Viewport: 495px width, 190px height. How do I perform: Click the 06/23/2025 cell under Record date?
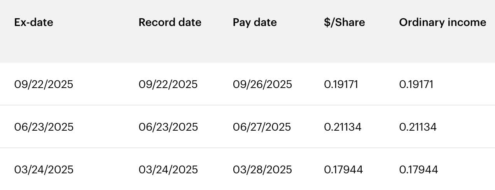coord(168,127)
